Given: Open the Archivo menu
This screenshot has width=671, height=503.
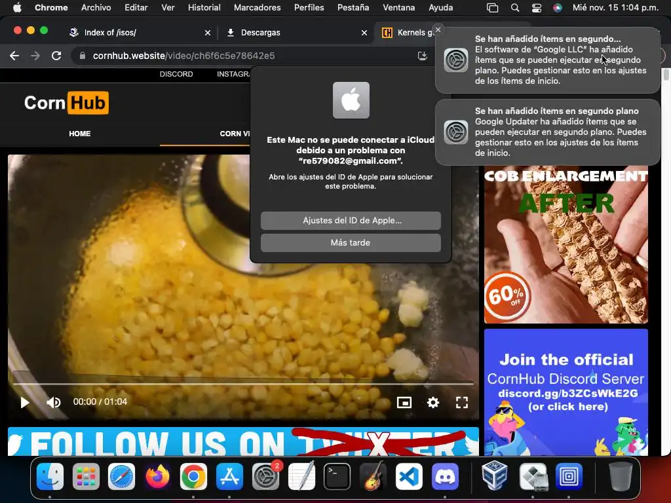Looking at the screenshot, I should click(x=96, y=8).
